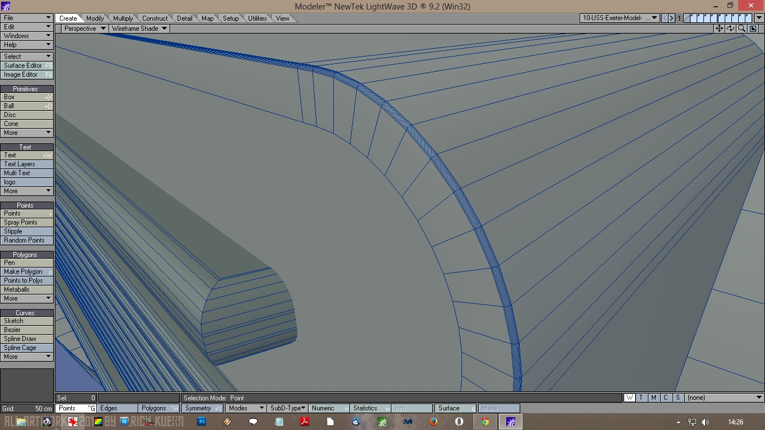Open Firefox from the taskbar
This screenshot has width=765, height=430.
(433, 422)
